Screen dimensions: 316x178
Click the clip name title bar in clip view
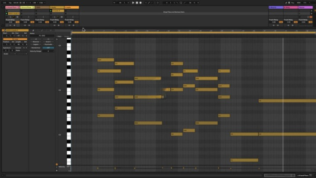point(18,30)
